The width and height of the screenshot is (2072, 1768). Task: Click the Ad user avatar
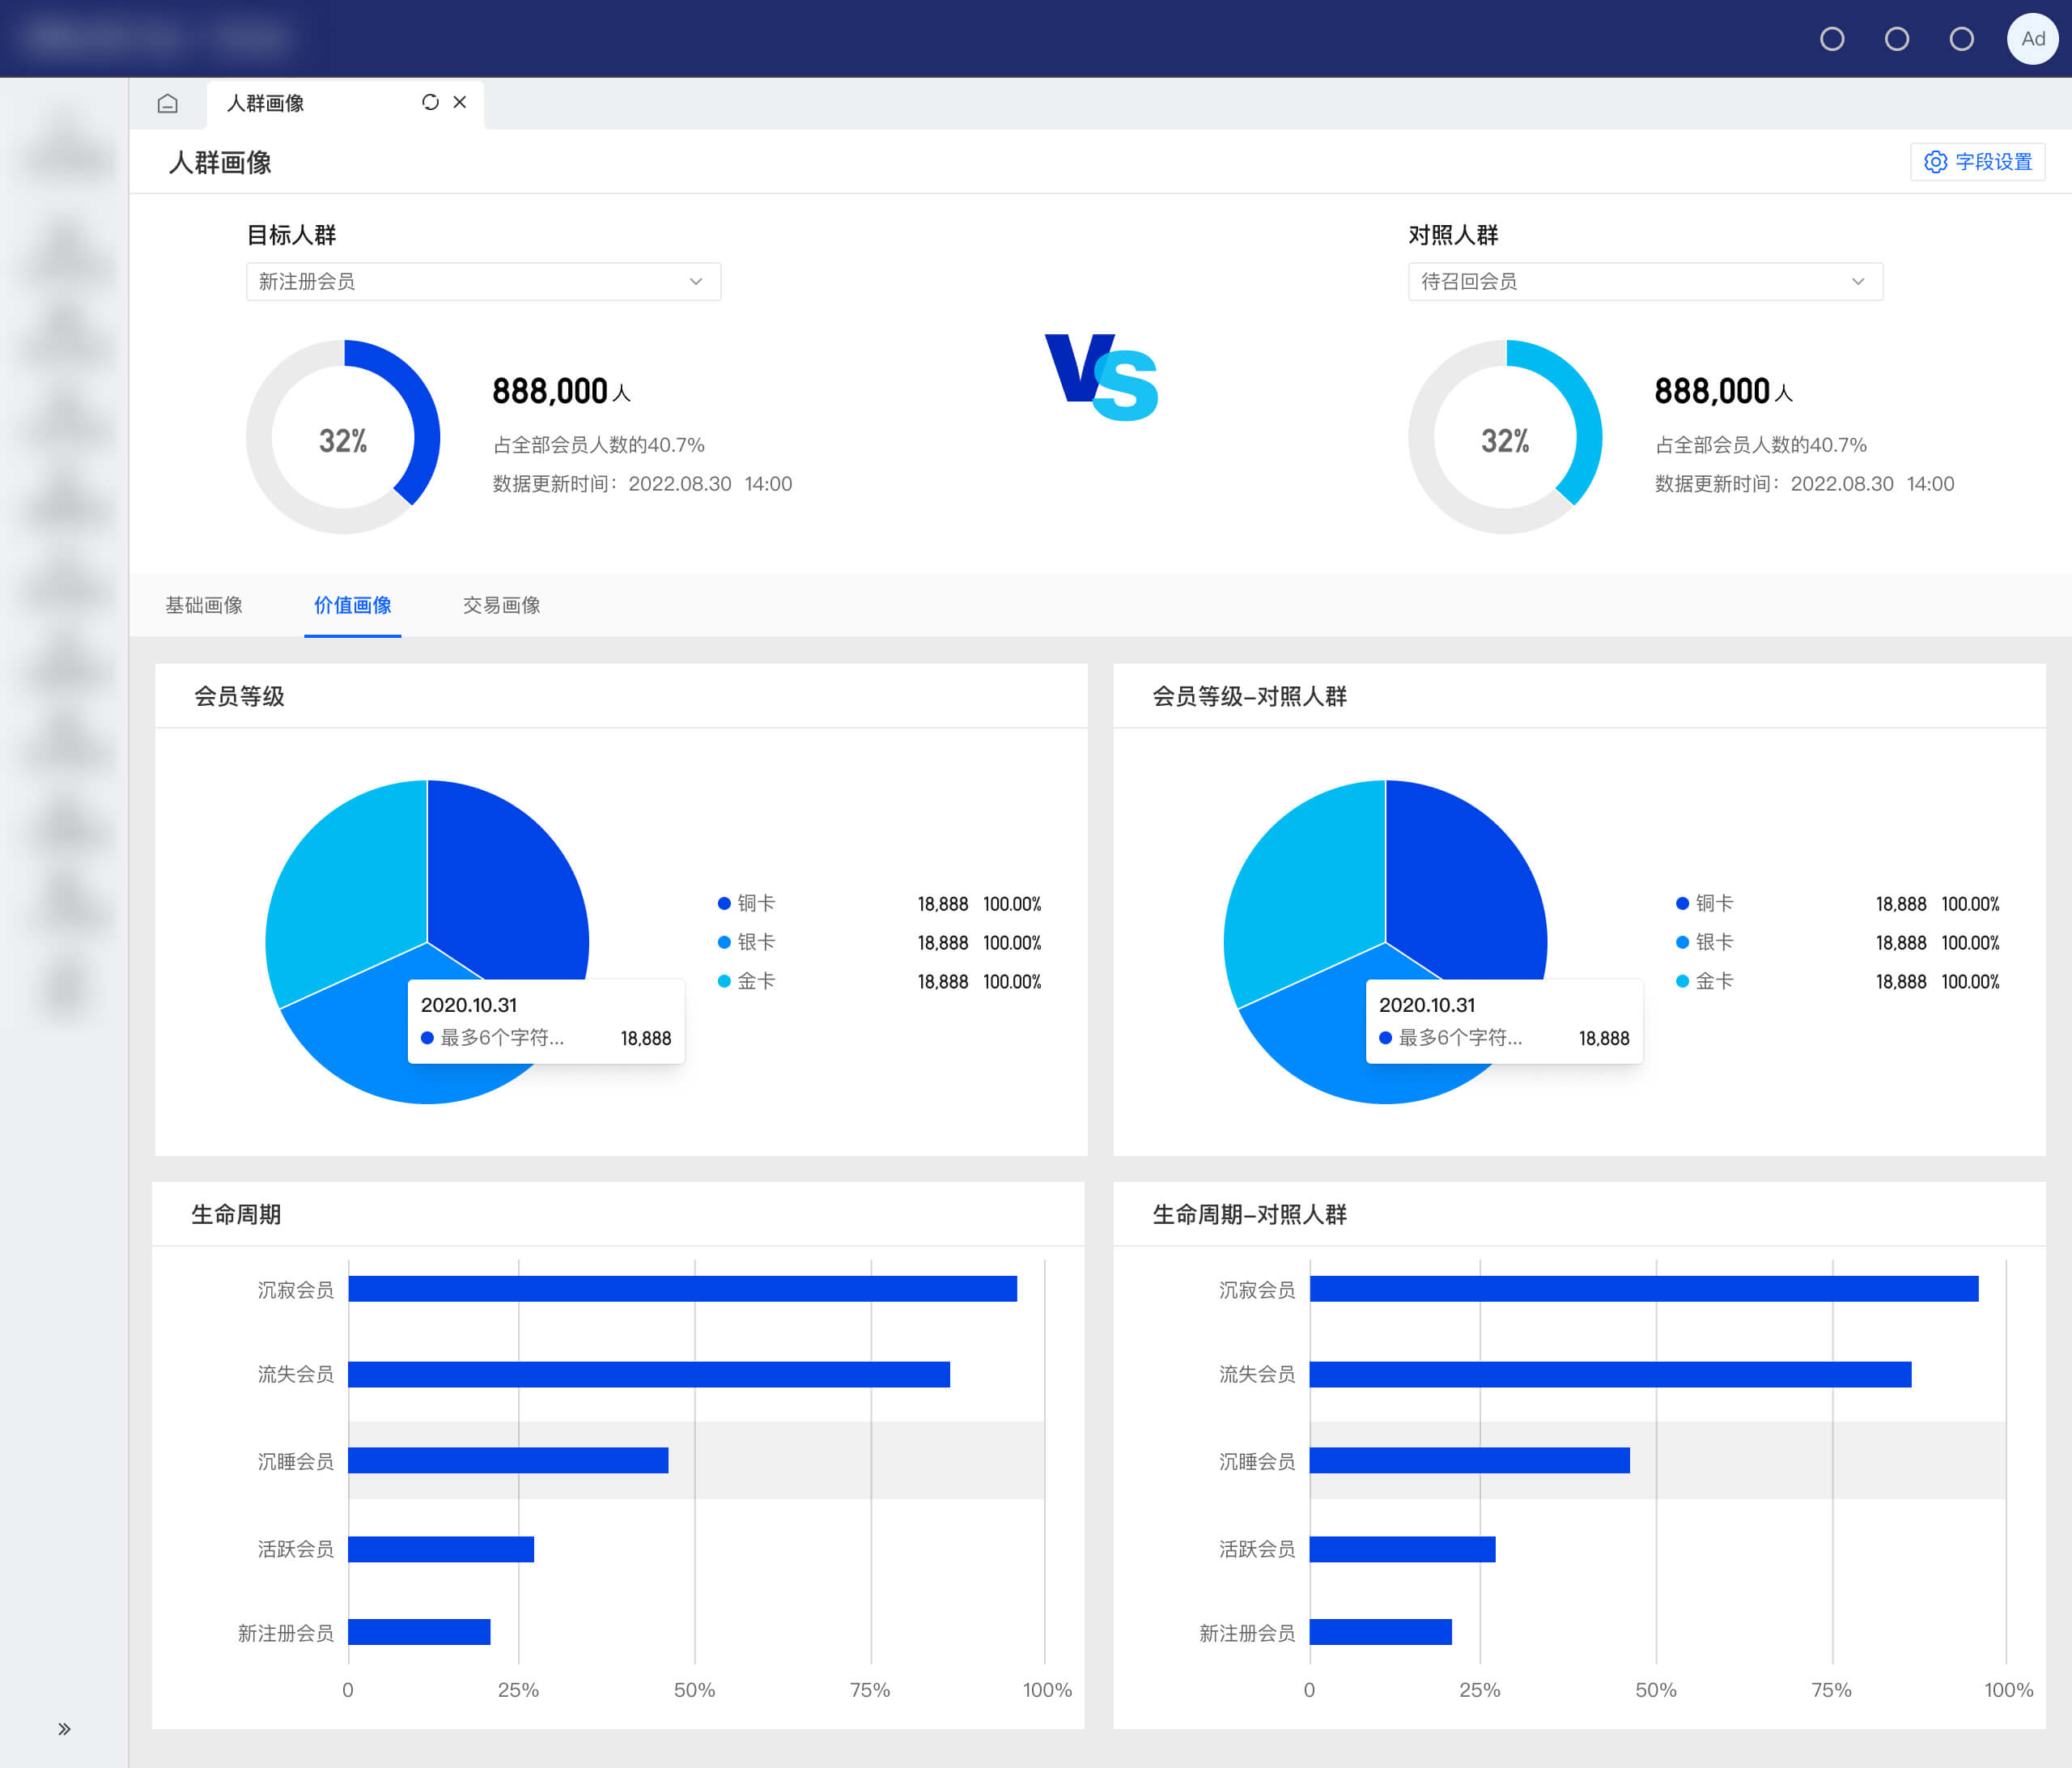2032,39
